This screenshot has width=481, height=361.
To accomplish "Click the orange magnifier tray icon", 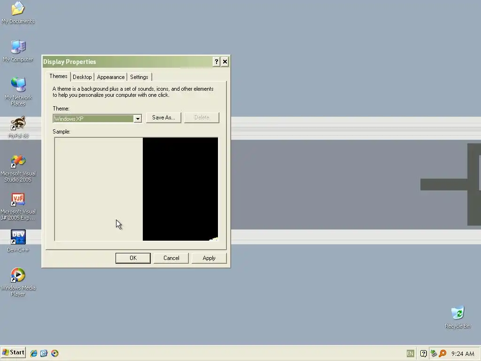I will tap(442, 353).
